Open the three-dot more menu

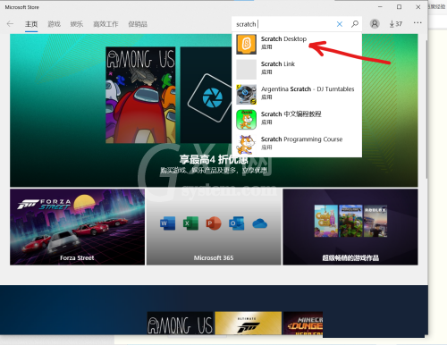click(417, 22)
